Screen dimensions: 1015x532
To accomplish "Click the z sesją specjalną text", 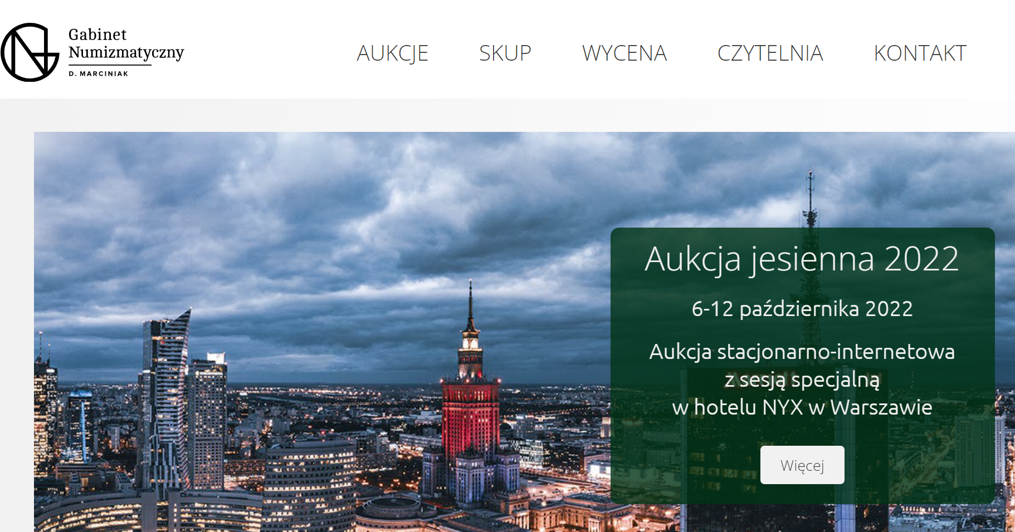I will click(x=802, y=380).
